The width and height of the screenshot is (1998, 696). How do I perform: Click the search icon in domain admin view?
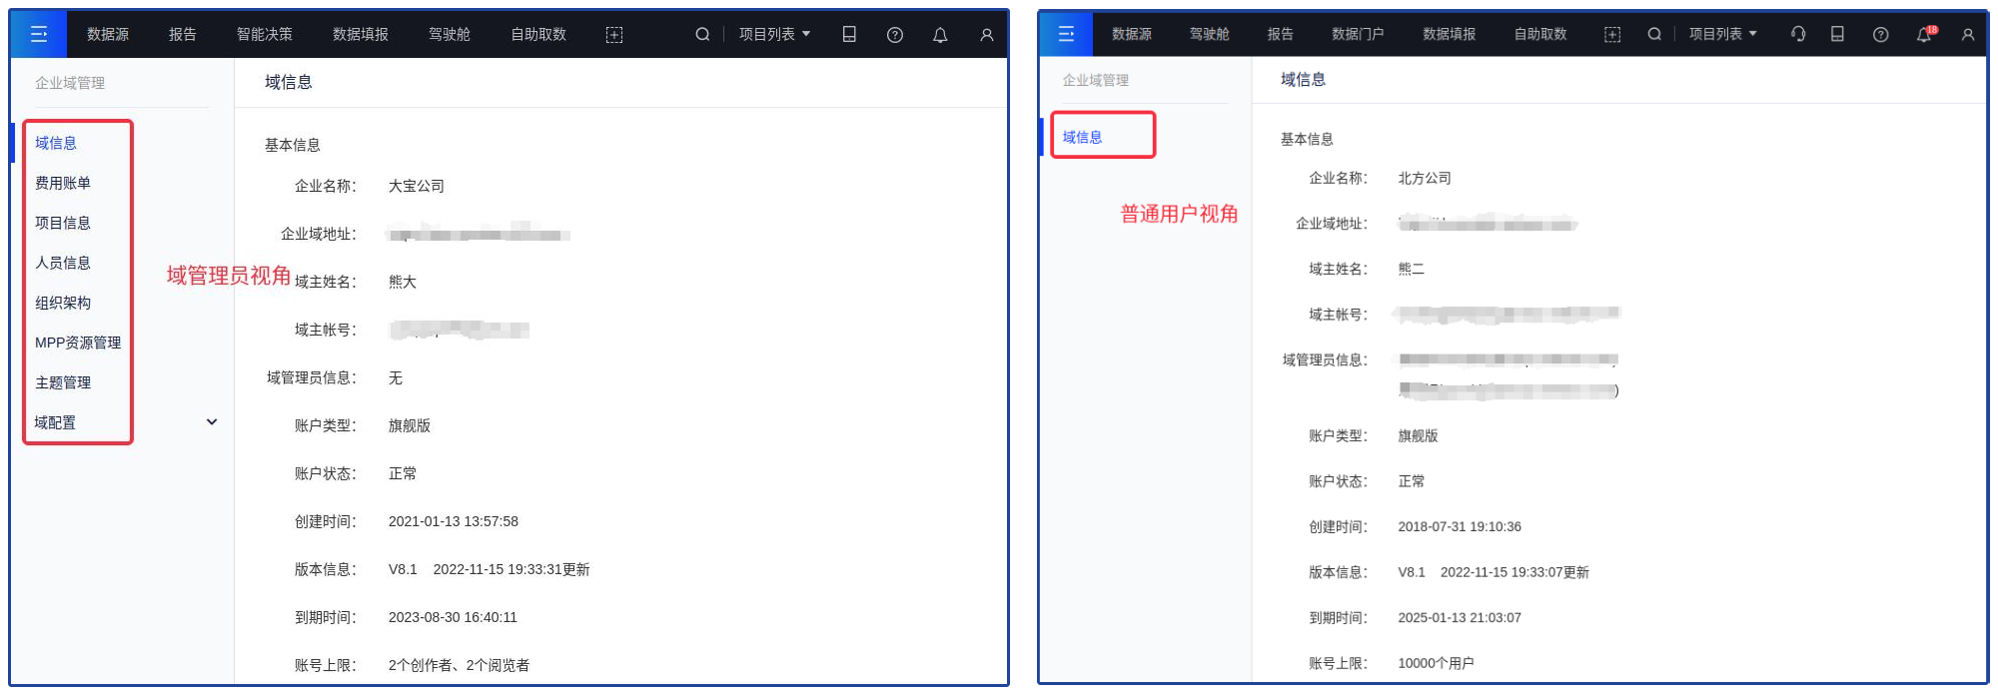point(702,34)
